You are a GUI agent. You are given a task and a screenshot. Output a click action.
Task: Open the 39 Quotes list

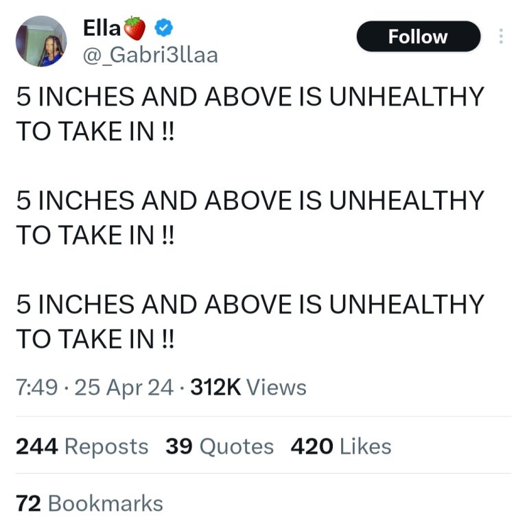tap(219, 446)
